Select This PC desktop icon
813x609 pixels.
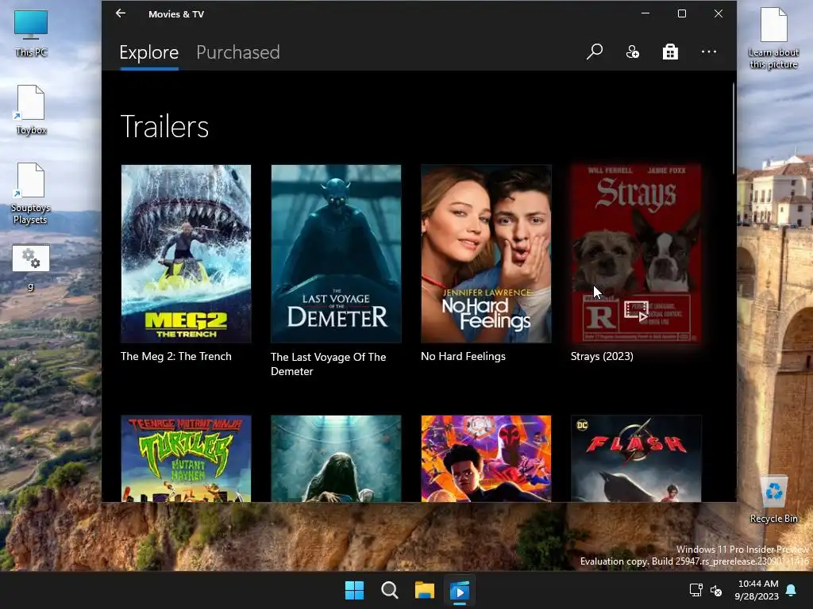tap(31, 33)
